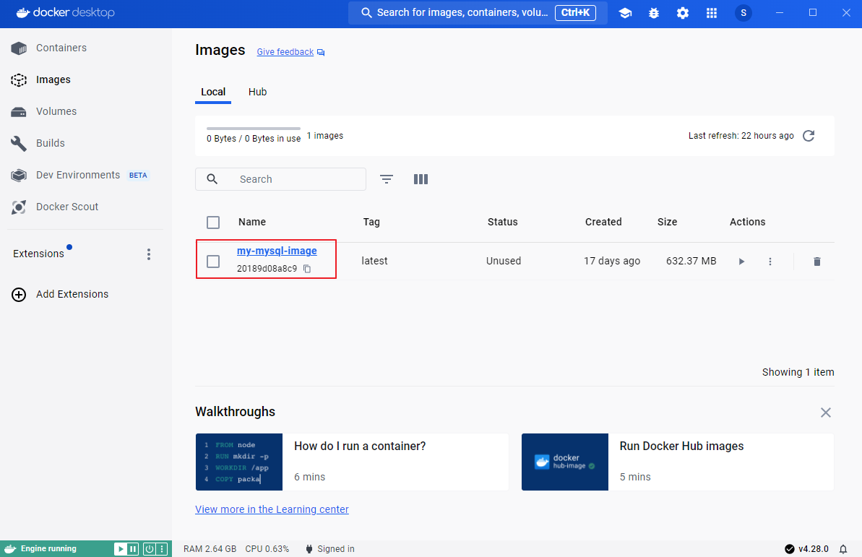
Task: Open the my-mysql-image link
Action: (x=277, y=251)
